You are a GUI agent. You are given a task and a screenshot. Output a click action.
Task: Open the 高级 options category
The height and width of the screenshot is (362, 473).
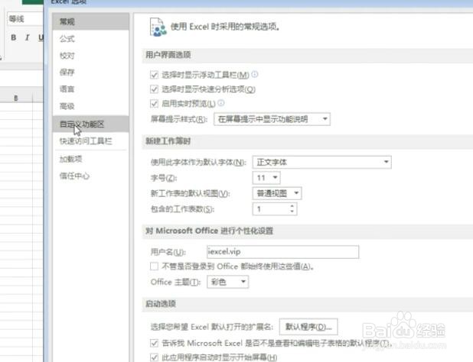pos(90,106)
